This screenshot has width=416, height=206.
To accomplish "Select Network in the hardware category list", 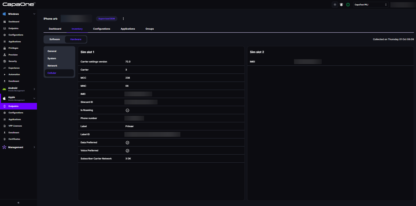I will (x=59, y=66).
